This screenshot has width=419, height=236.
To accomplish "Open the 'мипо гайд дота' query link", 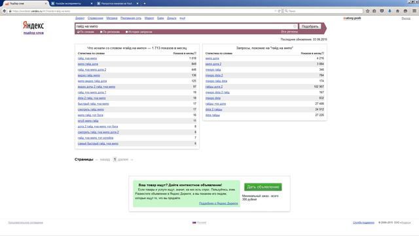I will pos(88,64).
